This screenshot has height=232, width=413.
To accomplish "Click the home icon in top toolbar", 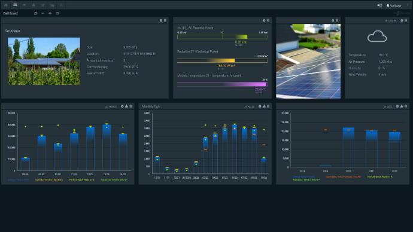I will point(6,5).
